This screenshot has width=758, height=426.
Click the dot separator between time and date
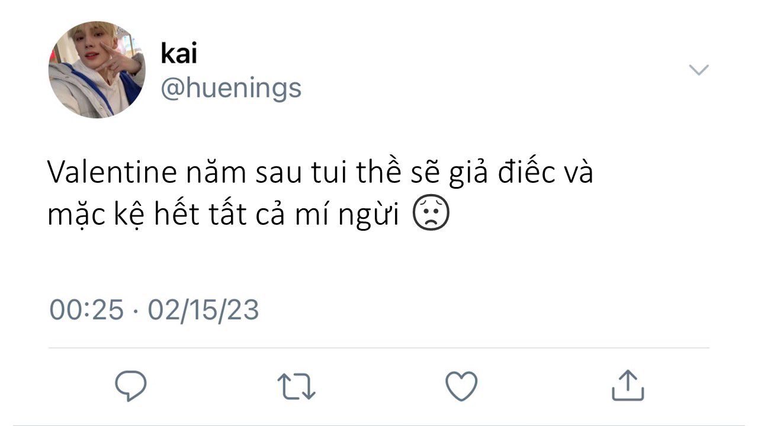136,311
